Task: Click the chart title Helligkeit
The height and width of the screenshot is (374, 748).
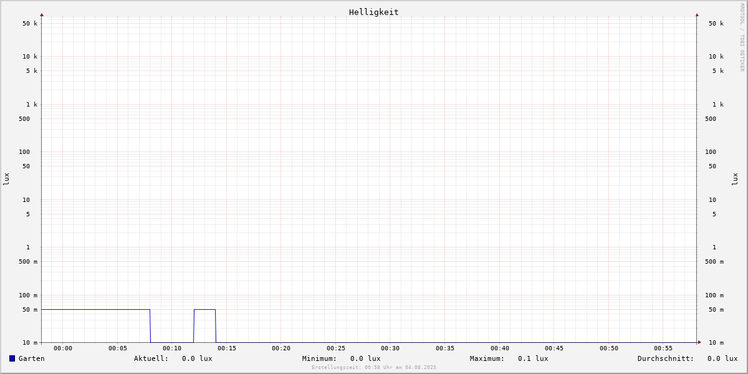Action: click(x=374, y=12)
